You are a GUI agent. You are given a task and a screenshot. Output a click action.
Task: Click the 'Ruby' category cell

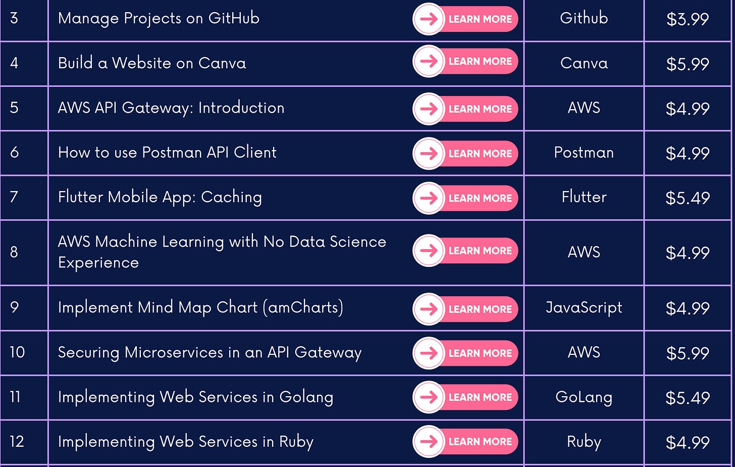(x=584, y=442)
